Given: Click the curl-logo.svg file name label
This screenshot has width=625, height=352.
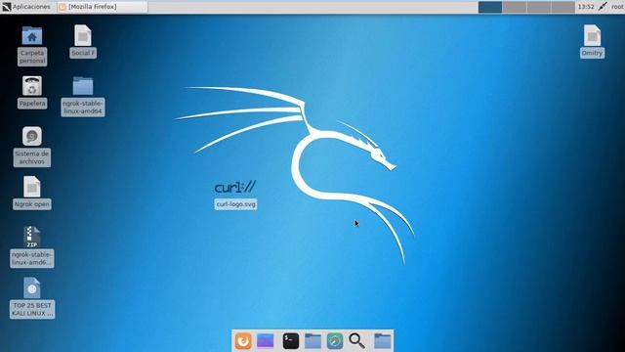Looking at the screenshot, I should click(235, 204).
